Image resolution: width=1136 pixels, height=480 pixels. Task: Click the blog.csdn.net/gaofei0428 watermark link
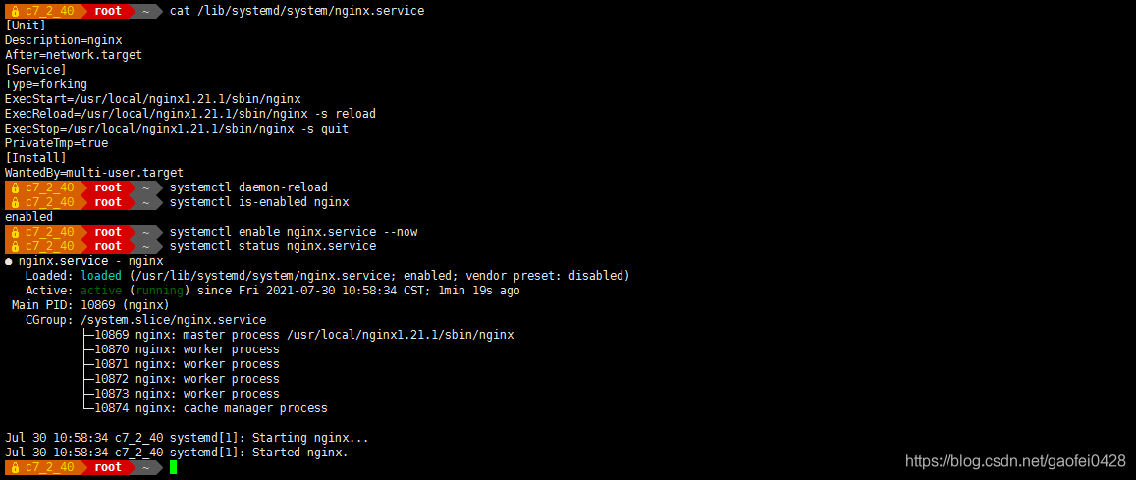click(x=1016, y=460)
